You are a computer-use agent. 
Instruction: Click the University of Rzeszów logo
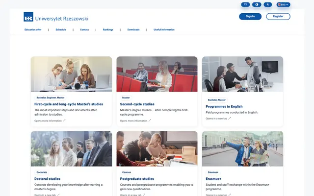tap(56, 17)
